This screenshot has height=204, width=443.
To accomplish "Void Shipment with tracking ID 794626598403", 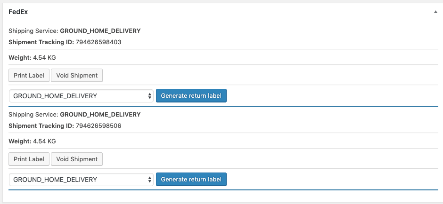I will [x=77, y=76].
